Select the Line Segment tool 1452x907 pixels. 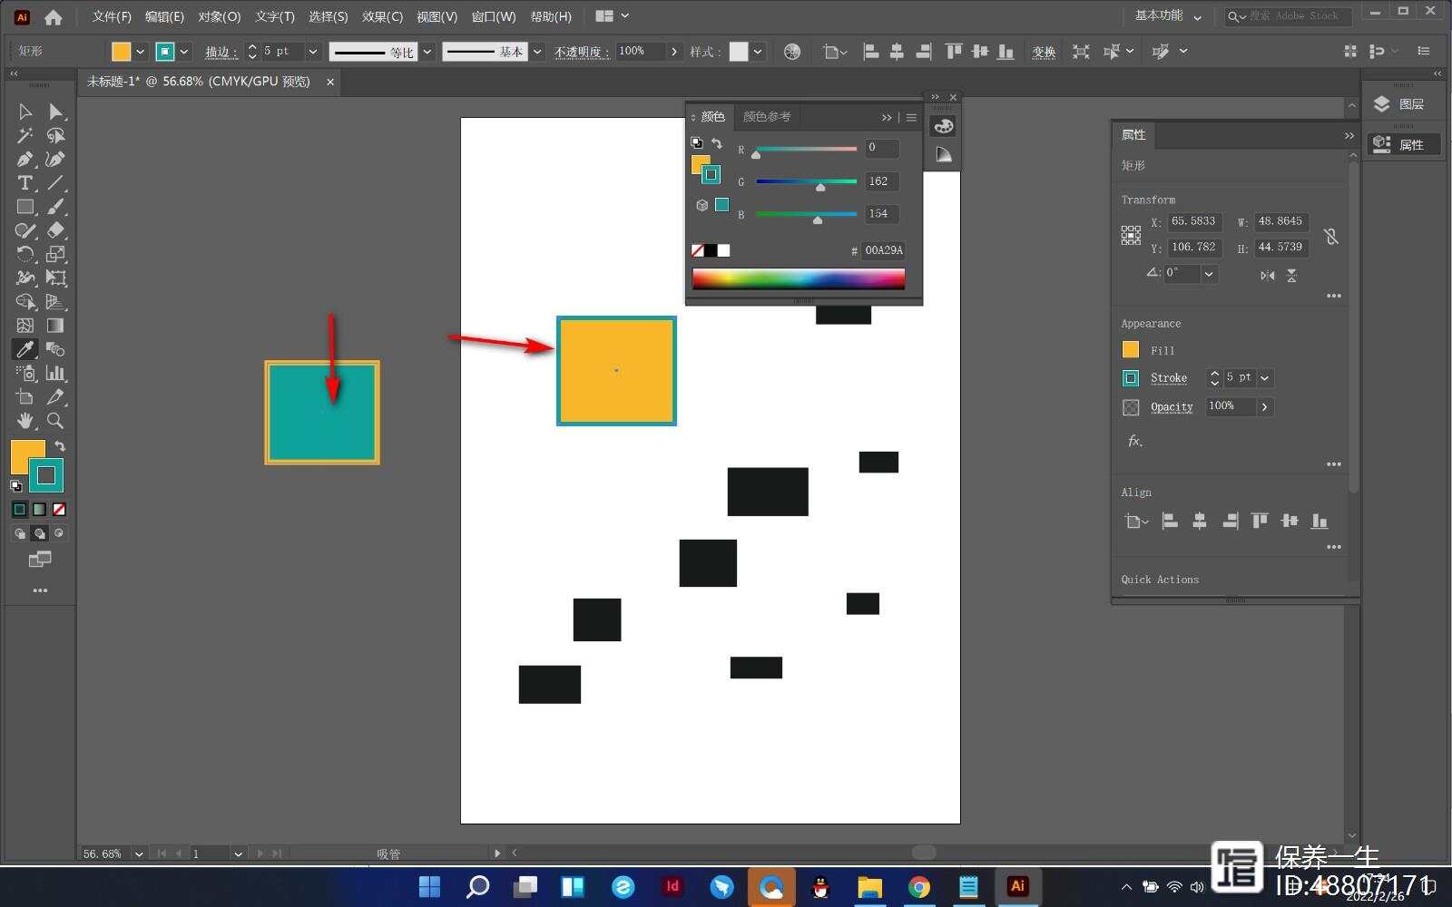(55, 183)
